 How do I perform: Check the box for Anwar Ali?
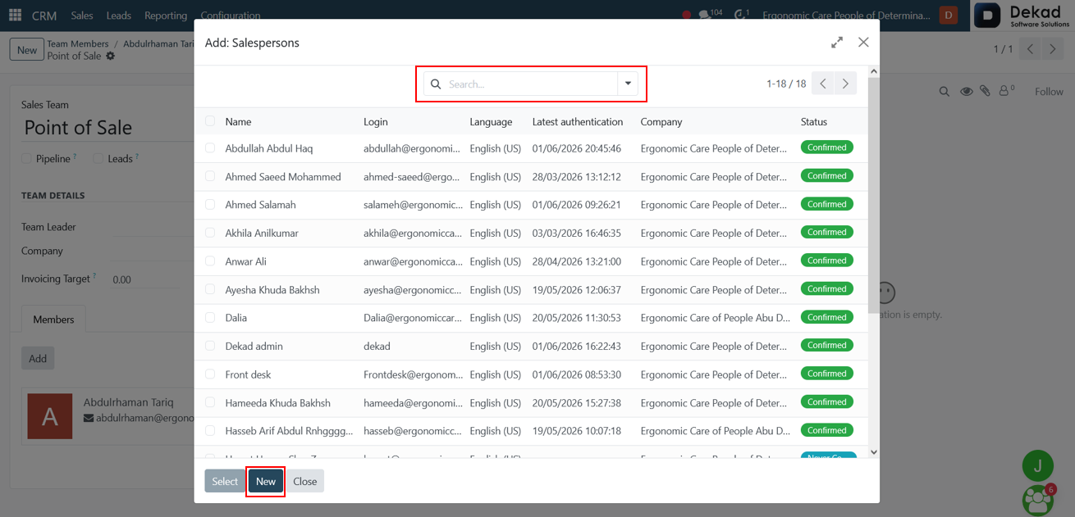tap(210, 261)
